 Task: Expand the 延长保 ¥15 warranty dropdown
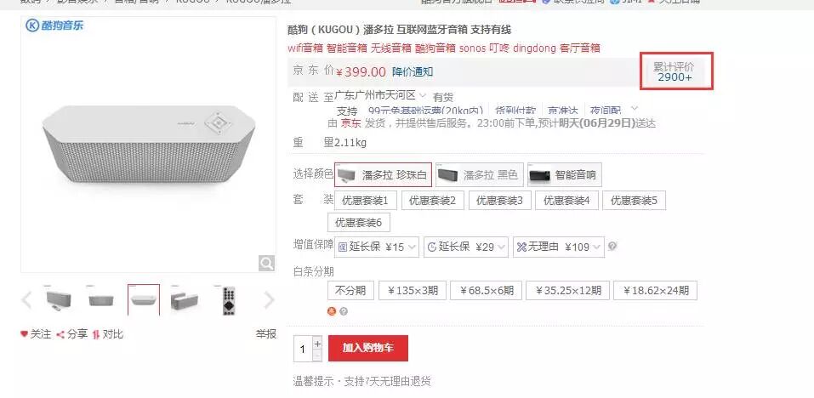[376, 247]
